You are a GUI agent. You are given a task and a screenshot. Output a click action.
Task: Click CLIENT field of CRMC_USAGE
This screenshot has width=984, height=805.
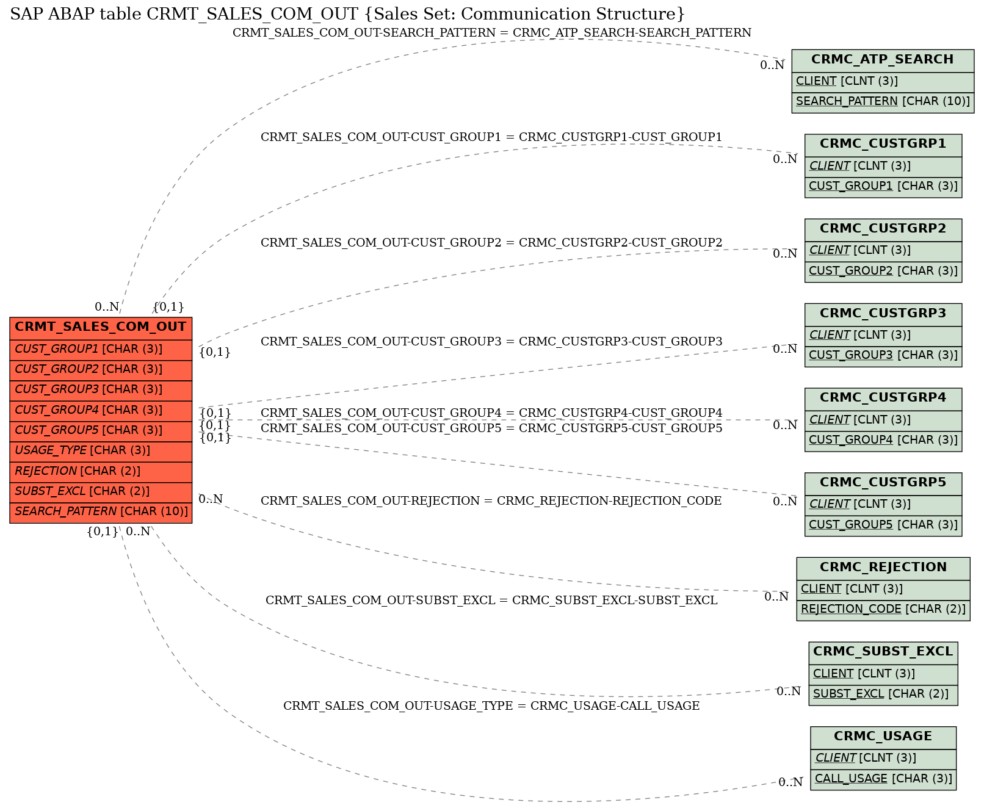883,759
